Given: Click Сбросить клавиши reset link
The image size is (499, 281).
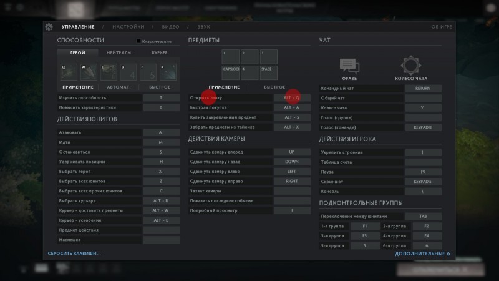Looking at the screenshot, I should coord(74,253).
